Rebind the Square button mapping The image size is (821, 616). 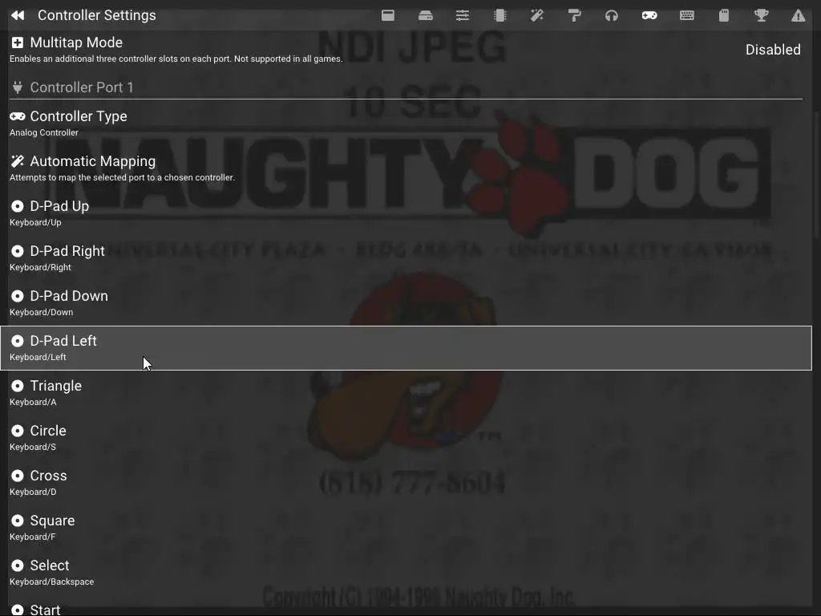[406, 529]
